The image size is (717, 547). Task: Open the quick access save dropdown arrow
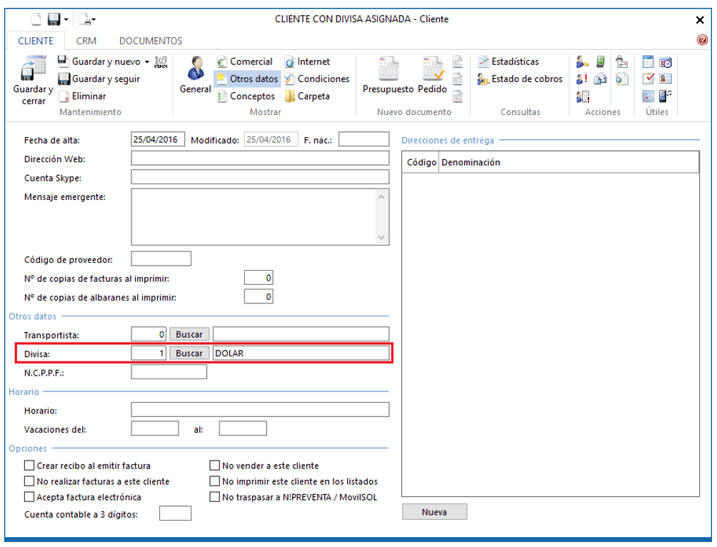[x=66, y=20]
